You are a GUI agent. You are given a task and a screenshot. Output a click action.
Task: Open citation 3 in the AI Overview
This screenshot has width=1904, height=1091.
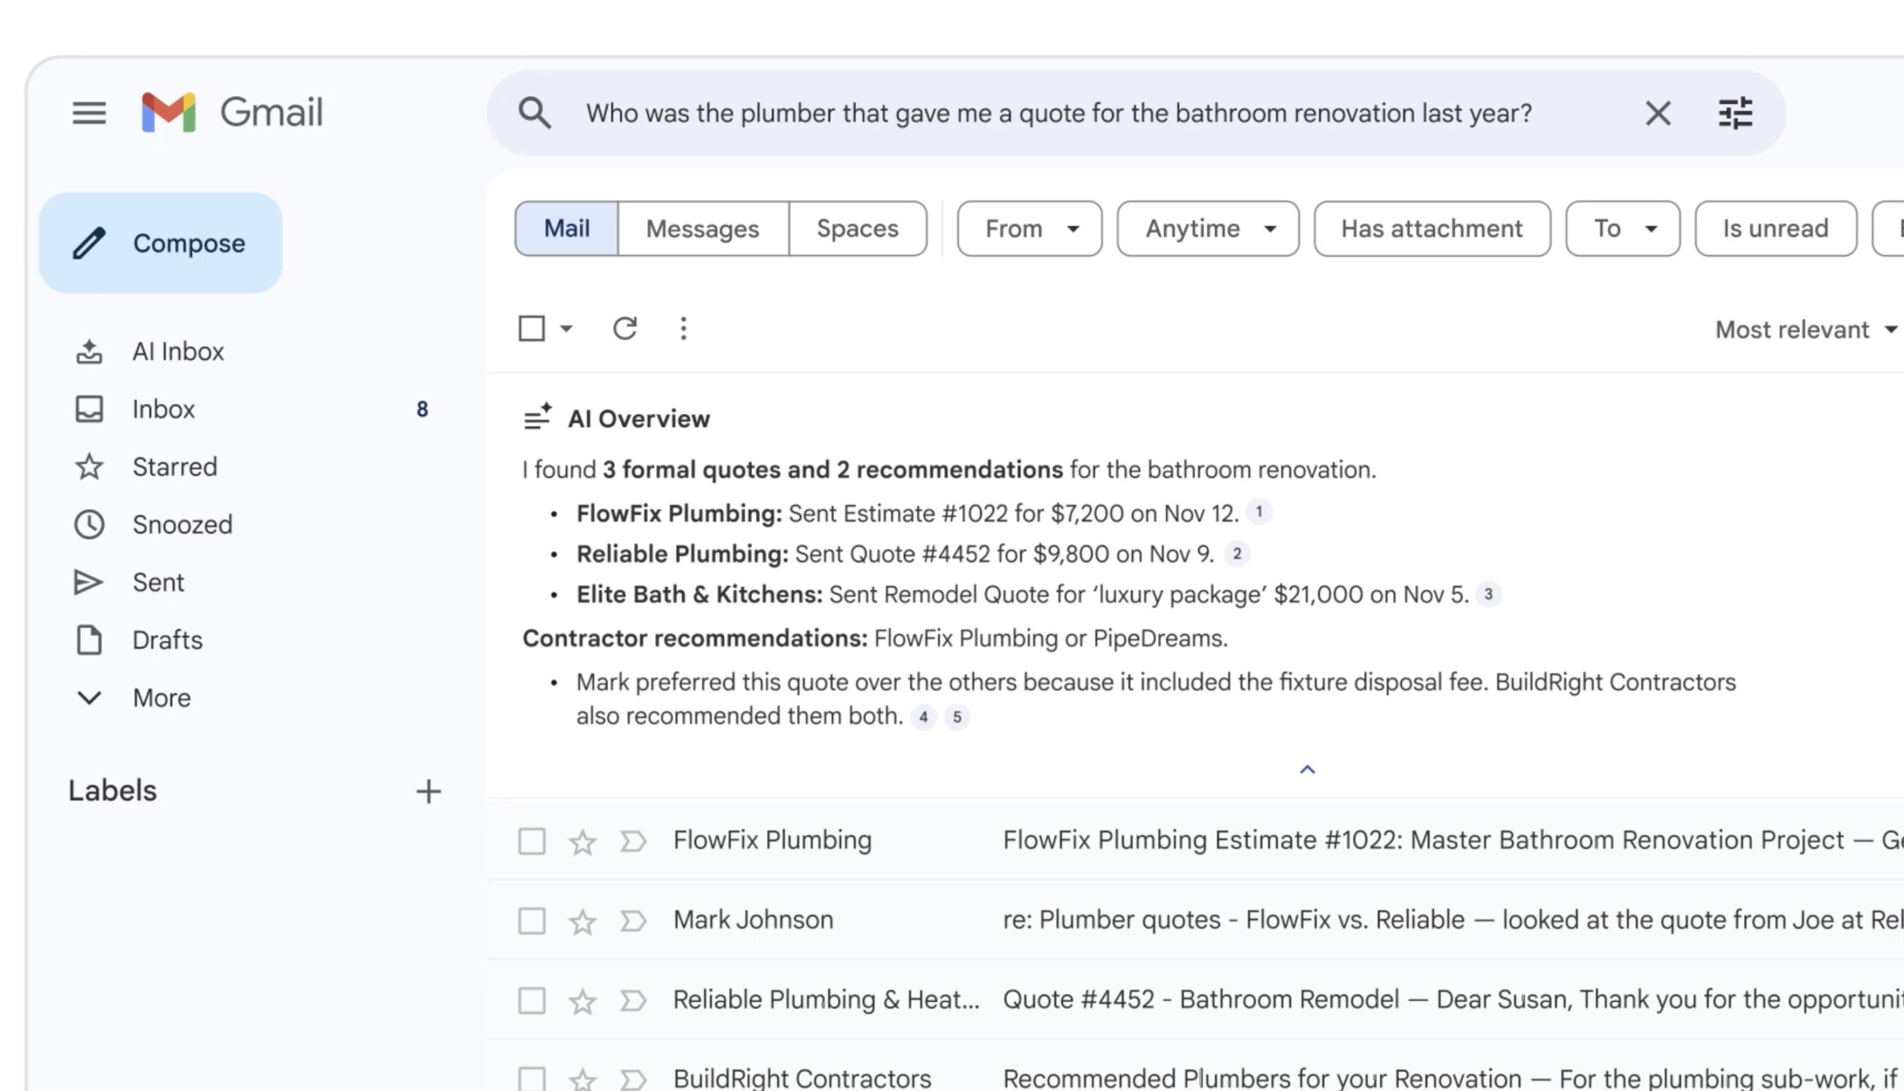[1487, 595]
